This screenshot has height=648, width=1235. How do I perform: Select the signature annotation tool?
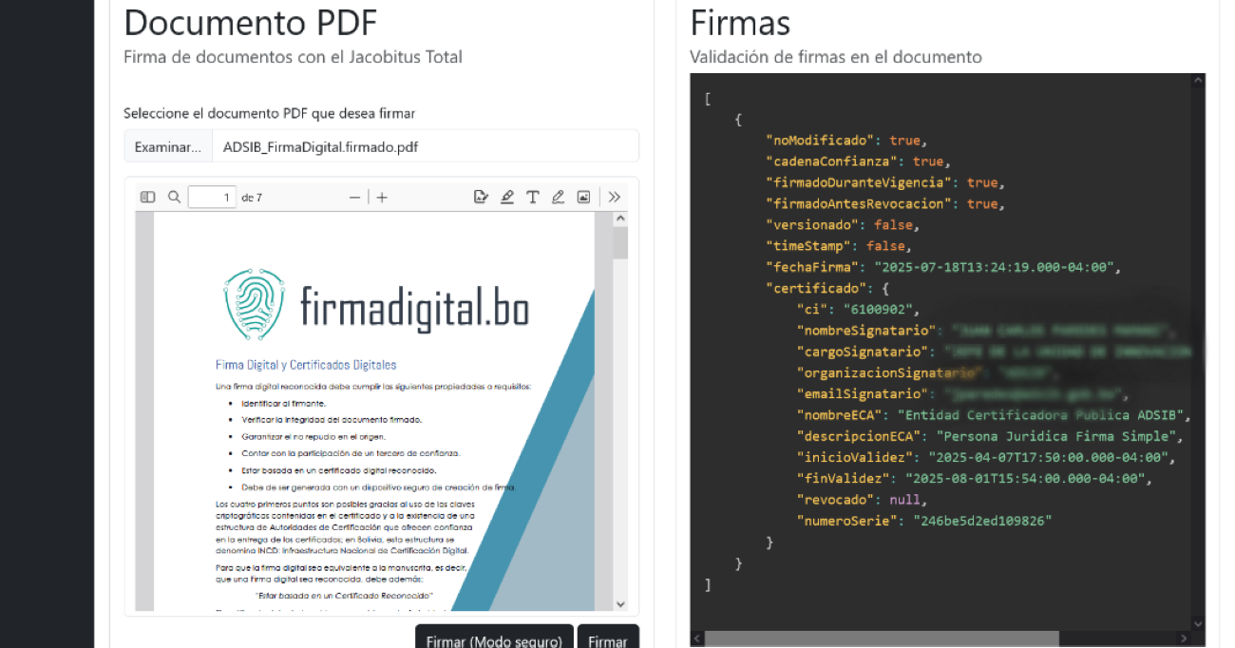[x=481, y=198]
